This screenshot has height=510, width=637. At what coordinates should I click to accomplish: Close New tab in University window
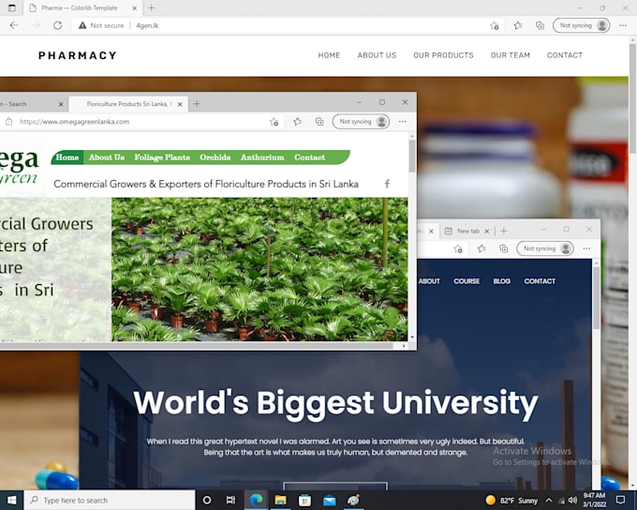click(x=487, y=231)
